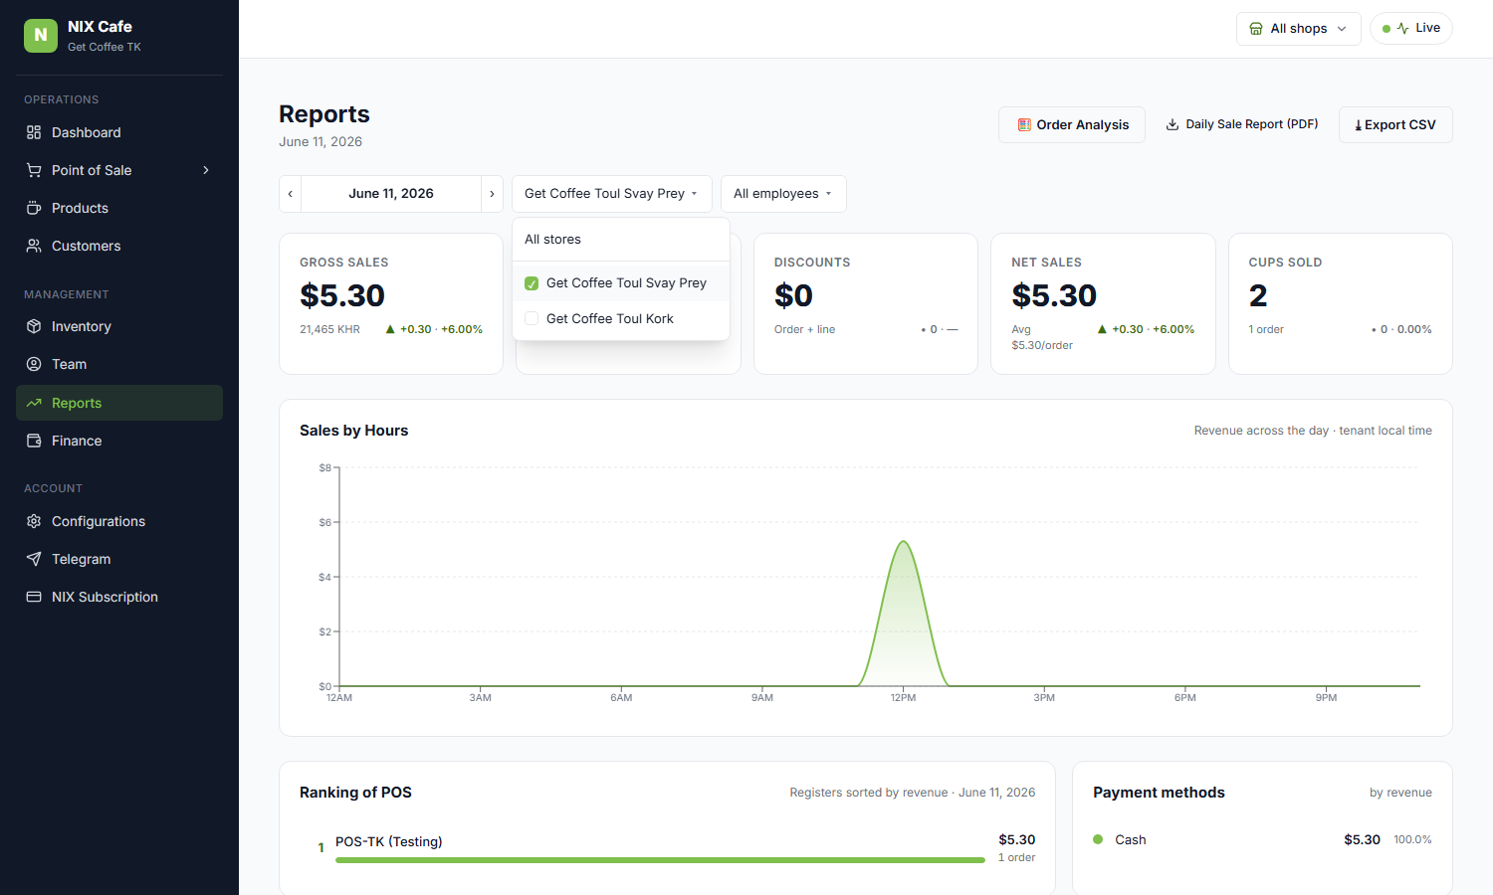Screen dimensions: 1493x895
Task: Open Configurations in the sidebar
Action: click(x=119, y=521)
